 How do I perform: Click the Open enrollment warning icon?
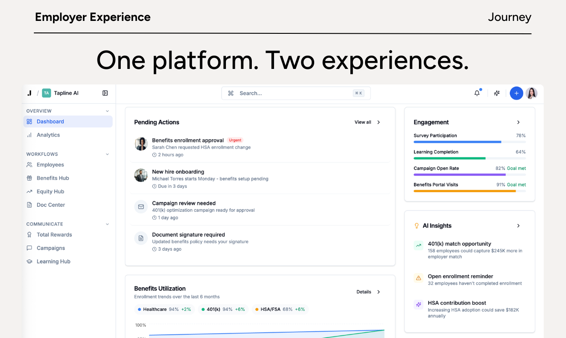(x=418, y=278)
